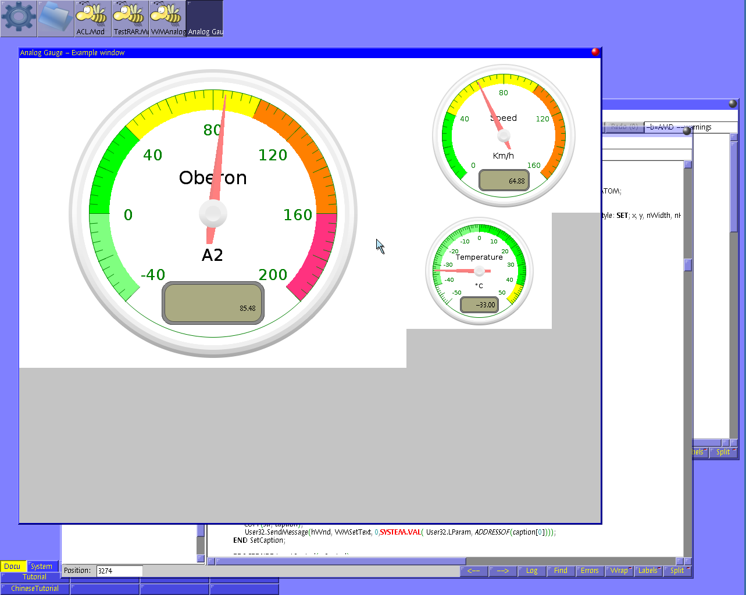Show Errors via the Errors button
Screen dimensions: 746x595
coord(590,571)
